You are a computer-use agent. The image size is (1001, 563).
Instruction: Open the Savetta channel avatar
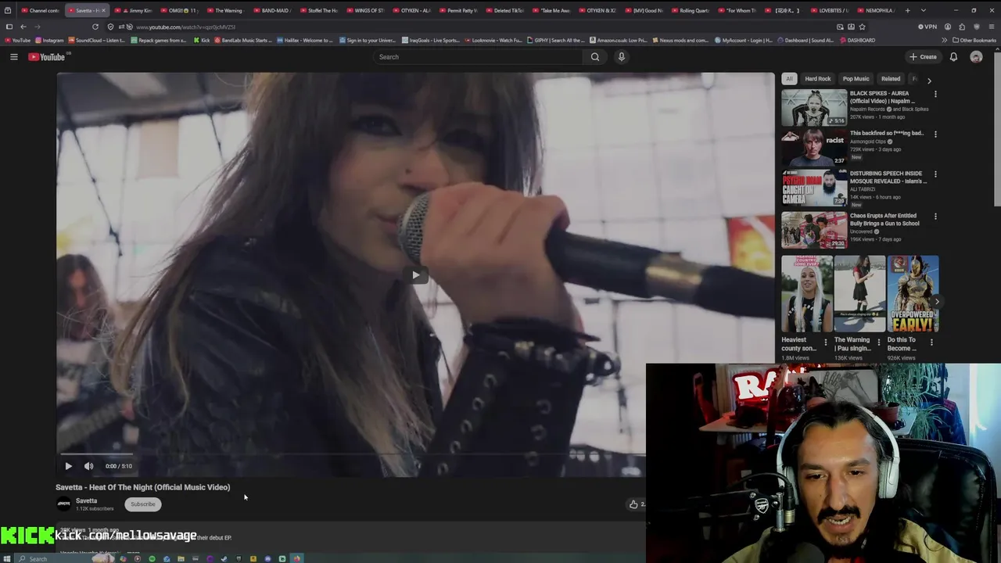click(63, 504)
